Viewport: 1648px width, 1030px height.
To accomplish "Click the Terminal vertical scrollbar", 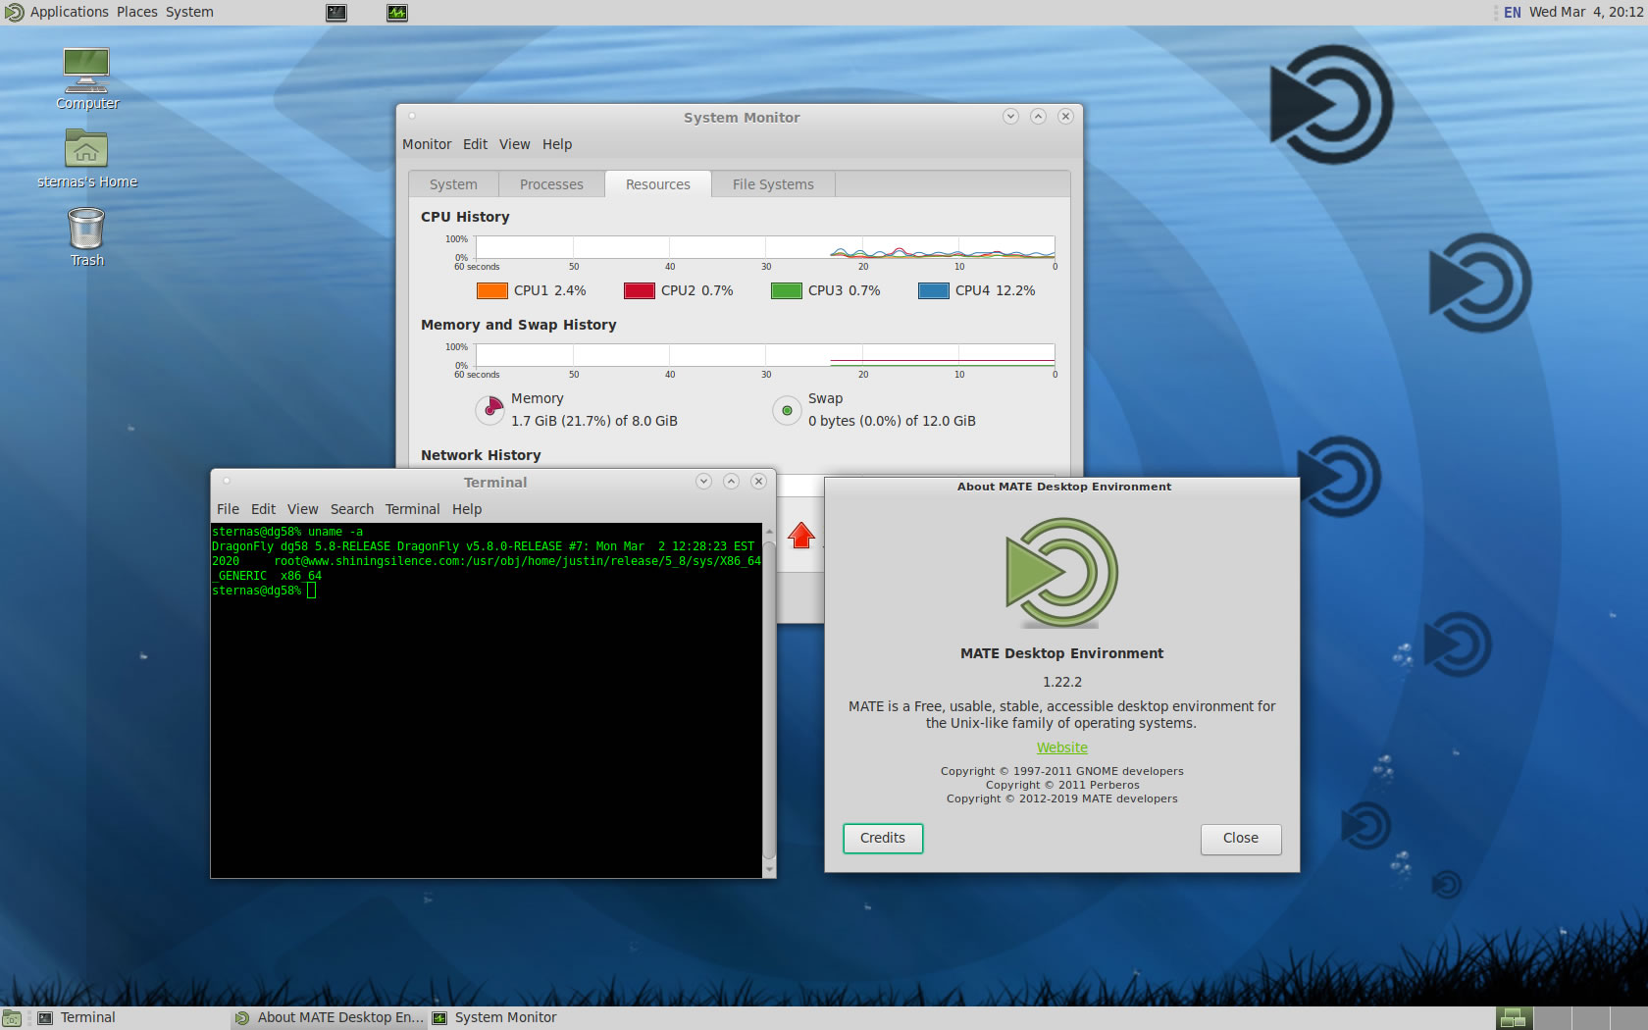I will pos(769,700).
